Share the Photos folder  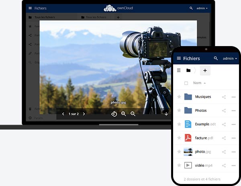224,111
